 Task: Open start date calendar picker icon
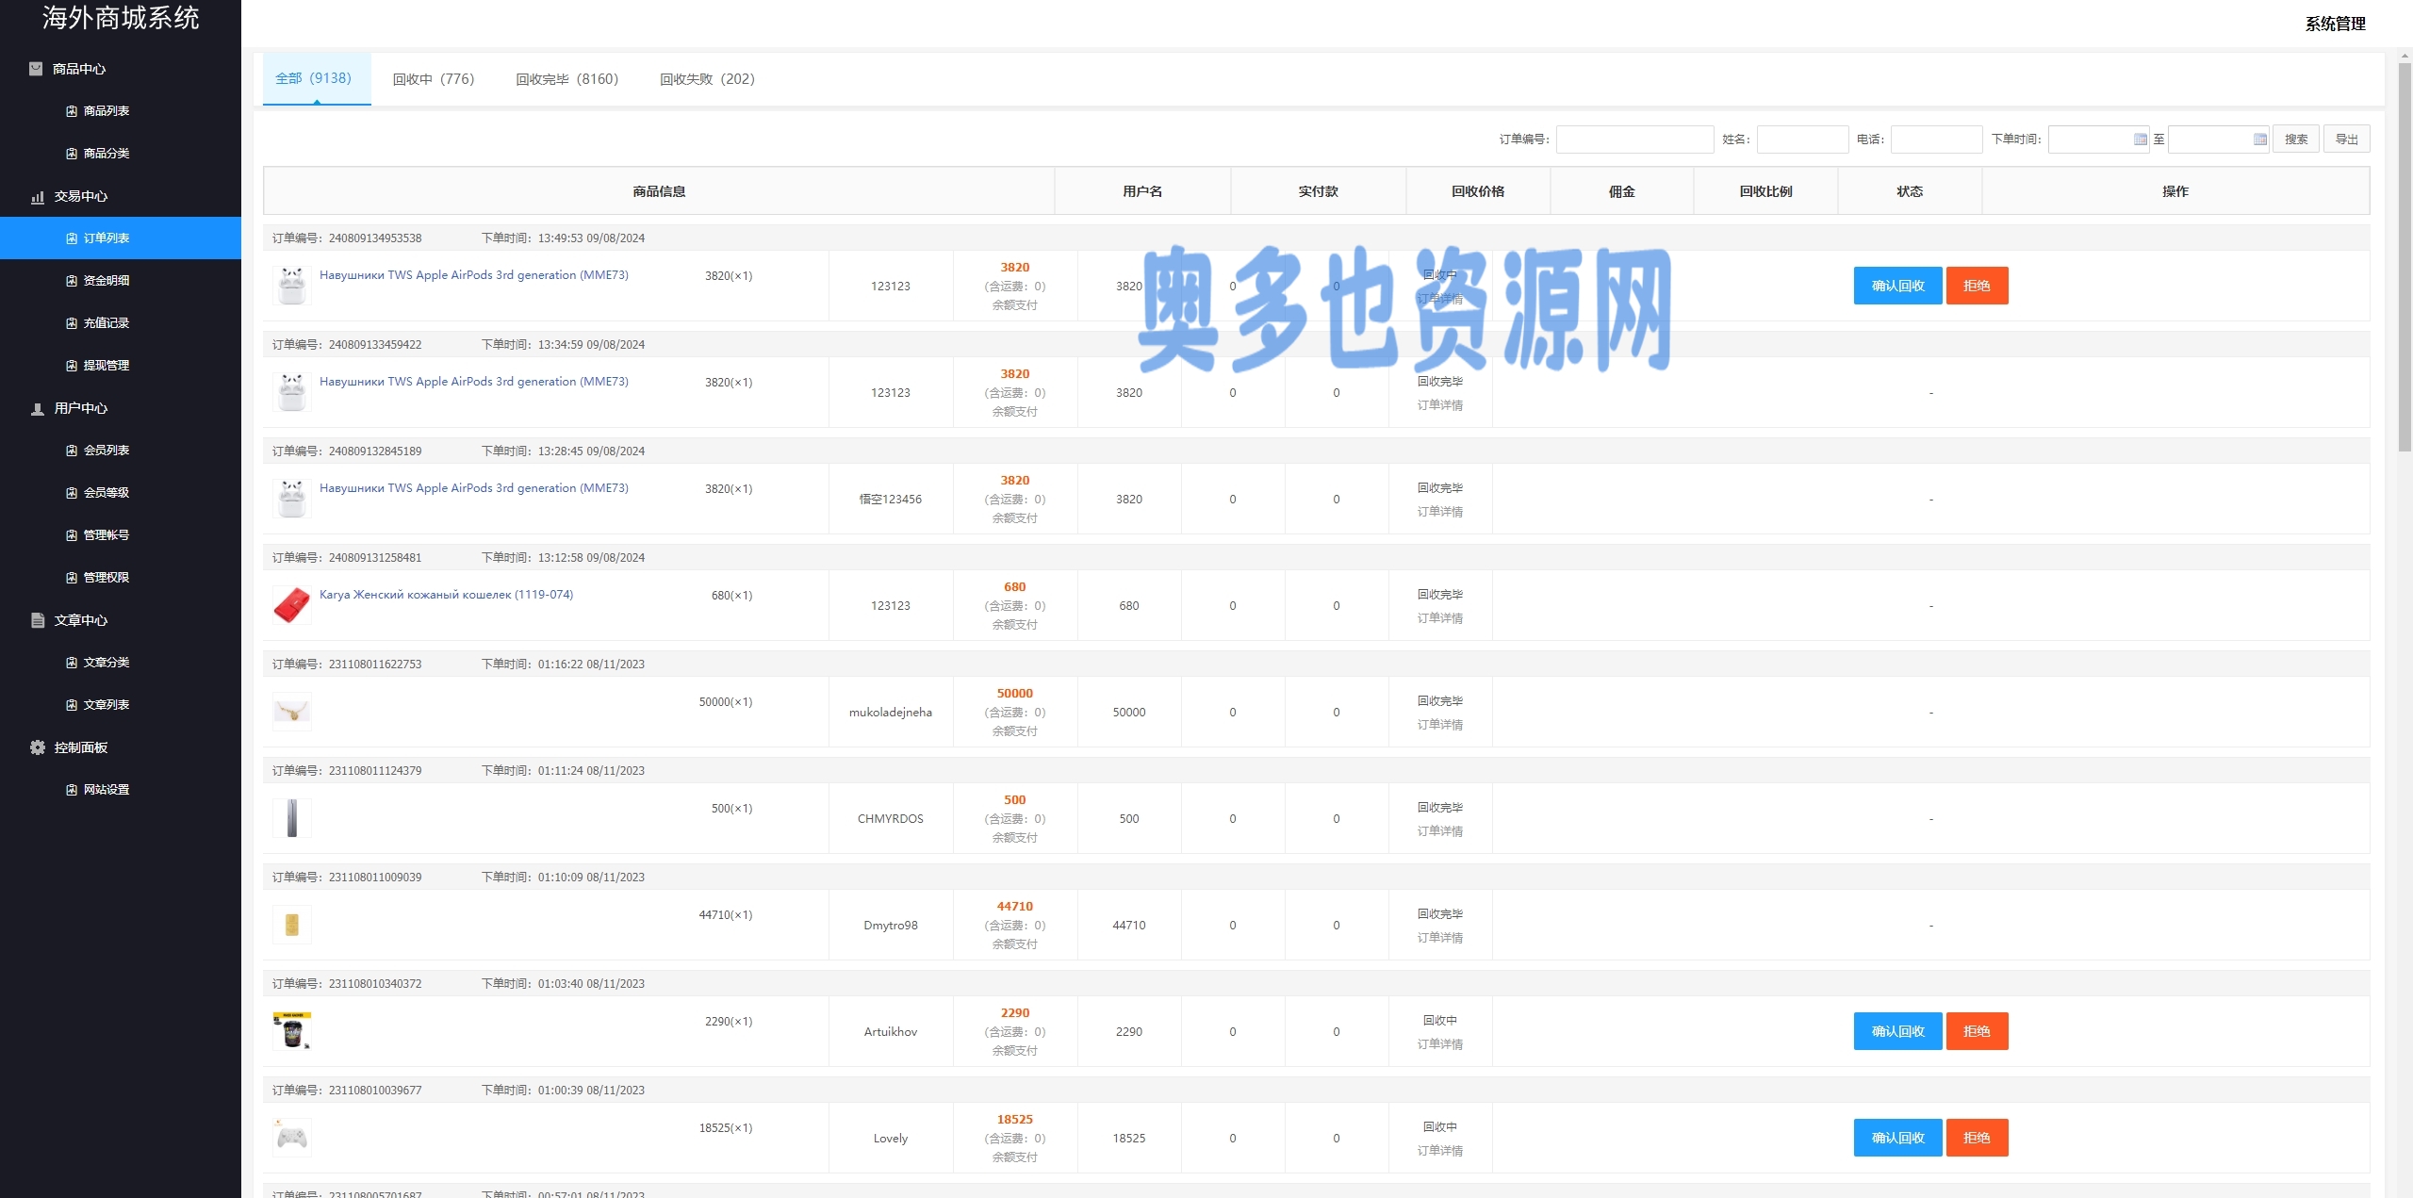coord(2140,139)
